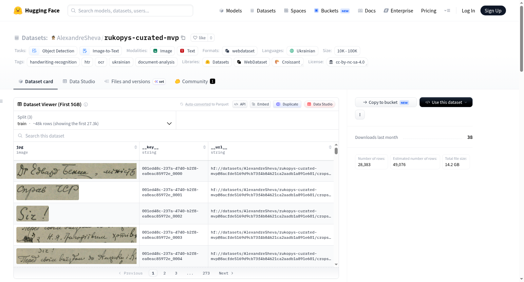Open thumbnail for row ending _0000
This screenshot has width=524, height=282.
pos(76,171)
